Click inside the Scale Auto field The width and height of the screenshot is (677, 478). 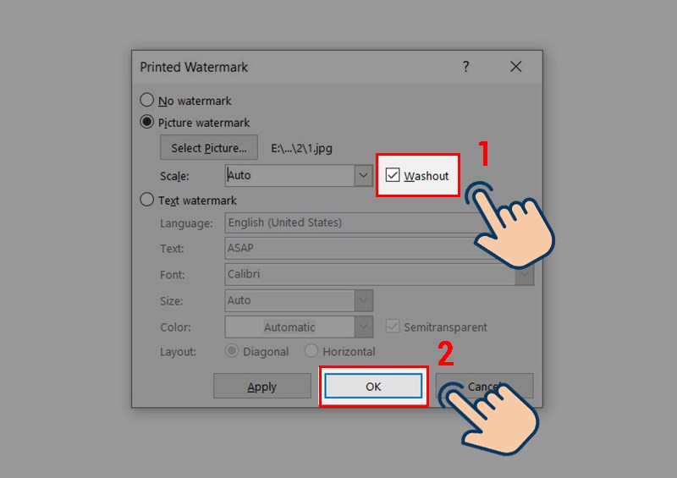tap(289, 175)
